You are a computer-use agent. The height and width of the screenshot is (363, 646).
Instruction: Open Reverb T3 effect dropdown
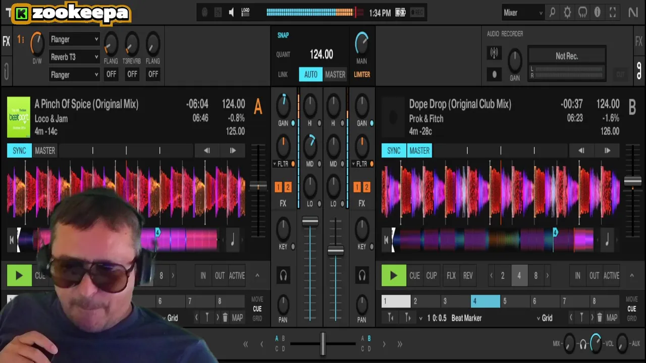pyautogui.click(x=74, y=57)
